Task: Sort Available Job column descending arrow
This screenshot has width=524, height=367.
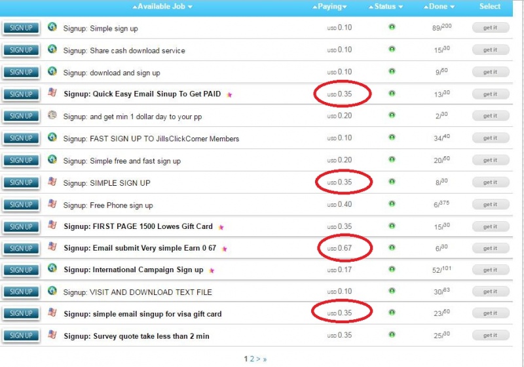Action: (x=190, y=7)
